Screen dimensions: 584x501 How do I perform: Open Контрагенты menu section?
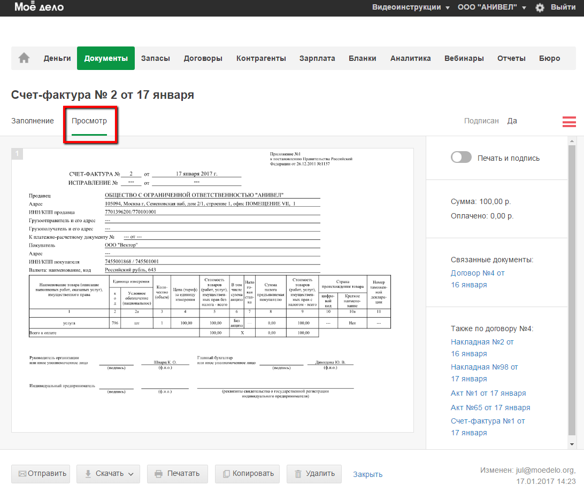tap(261, 59)
